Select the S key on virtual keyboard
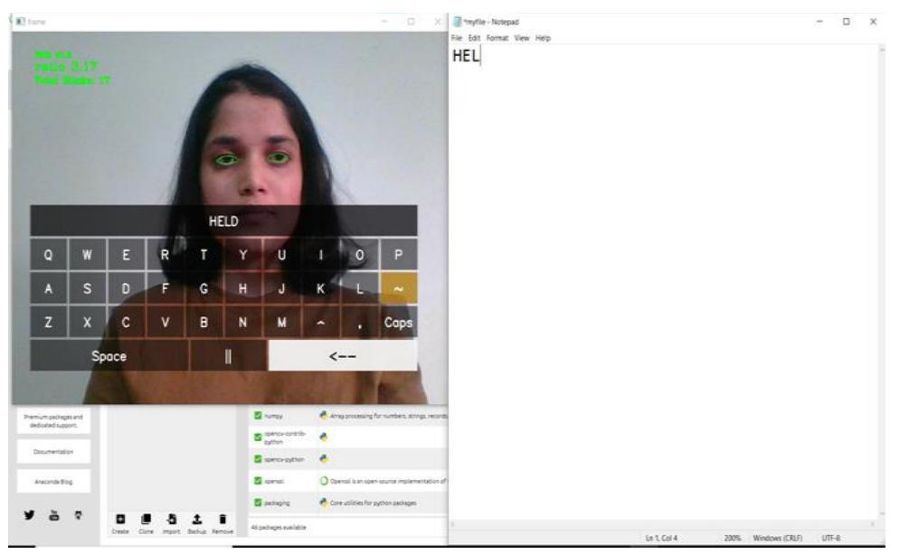900x554 pixels. point(87,288)
